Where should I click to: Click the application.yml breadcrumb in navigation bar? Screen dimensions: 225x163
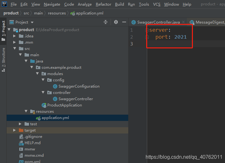coord(87,13)
